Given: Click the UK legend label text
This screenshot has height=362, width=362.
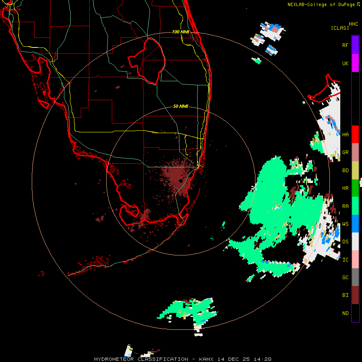Looking at the screenshot, I should [x=345, y=64].
